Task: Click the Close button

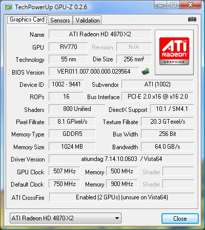Action: (180, 219)
